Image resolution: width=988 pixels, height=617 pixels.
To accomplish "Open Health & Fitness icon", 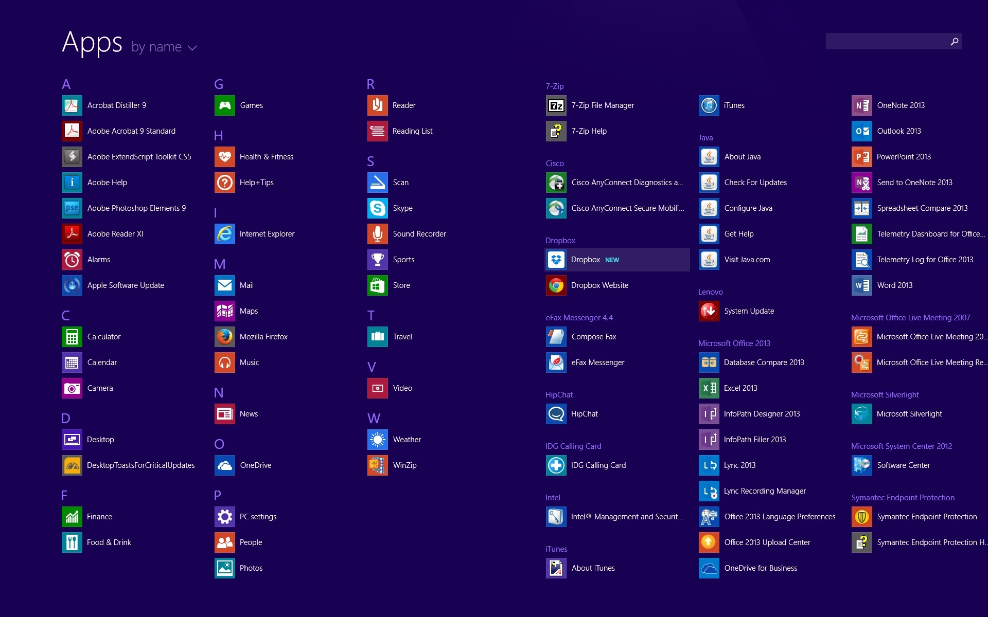I will [x=225, y=157].
